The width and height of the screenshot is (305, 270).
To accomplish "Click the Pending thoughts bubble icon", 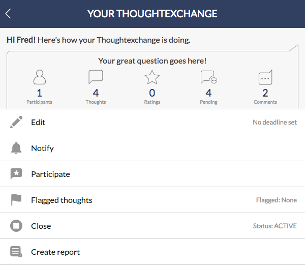I will pyautogui.click(x=209, y=77).
